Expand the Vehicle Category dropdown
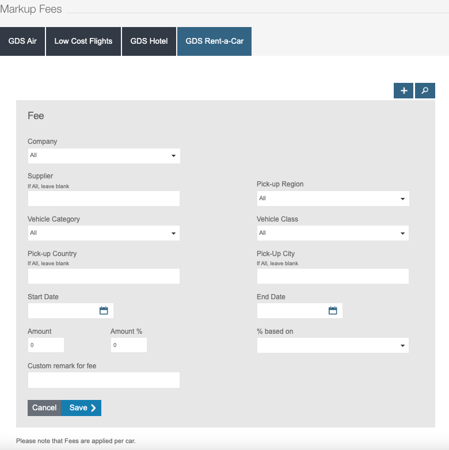Image resolution: width=449 pixels, height=450 pixels. point(104,233)
